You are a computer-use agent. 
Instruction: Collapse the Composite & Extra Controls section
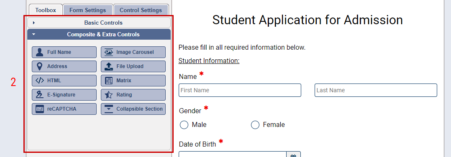(x=99, y=34)
